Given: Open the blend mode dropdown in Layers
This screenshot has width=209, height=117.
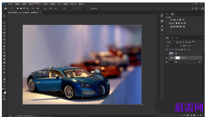Looking at the screenshot, I should pos(173,46).
